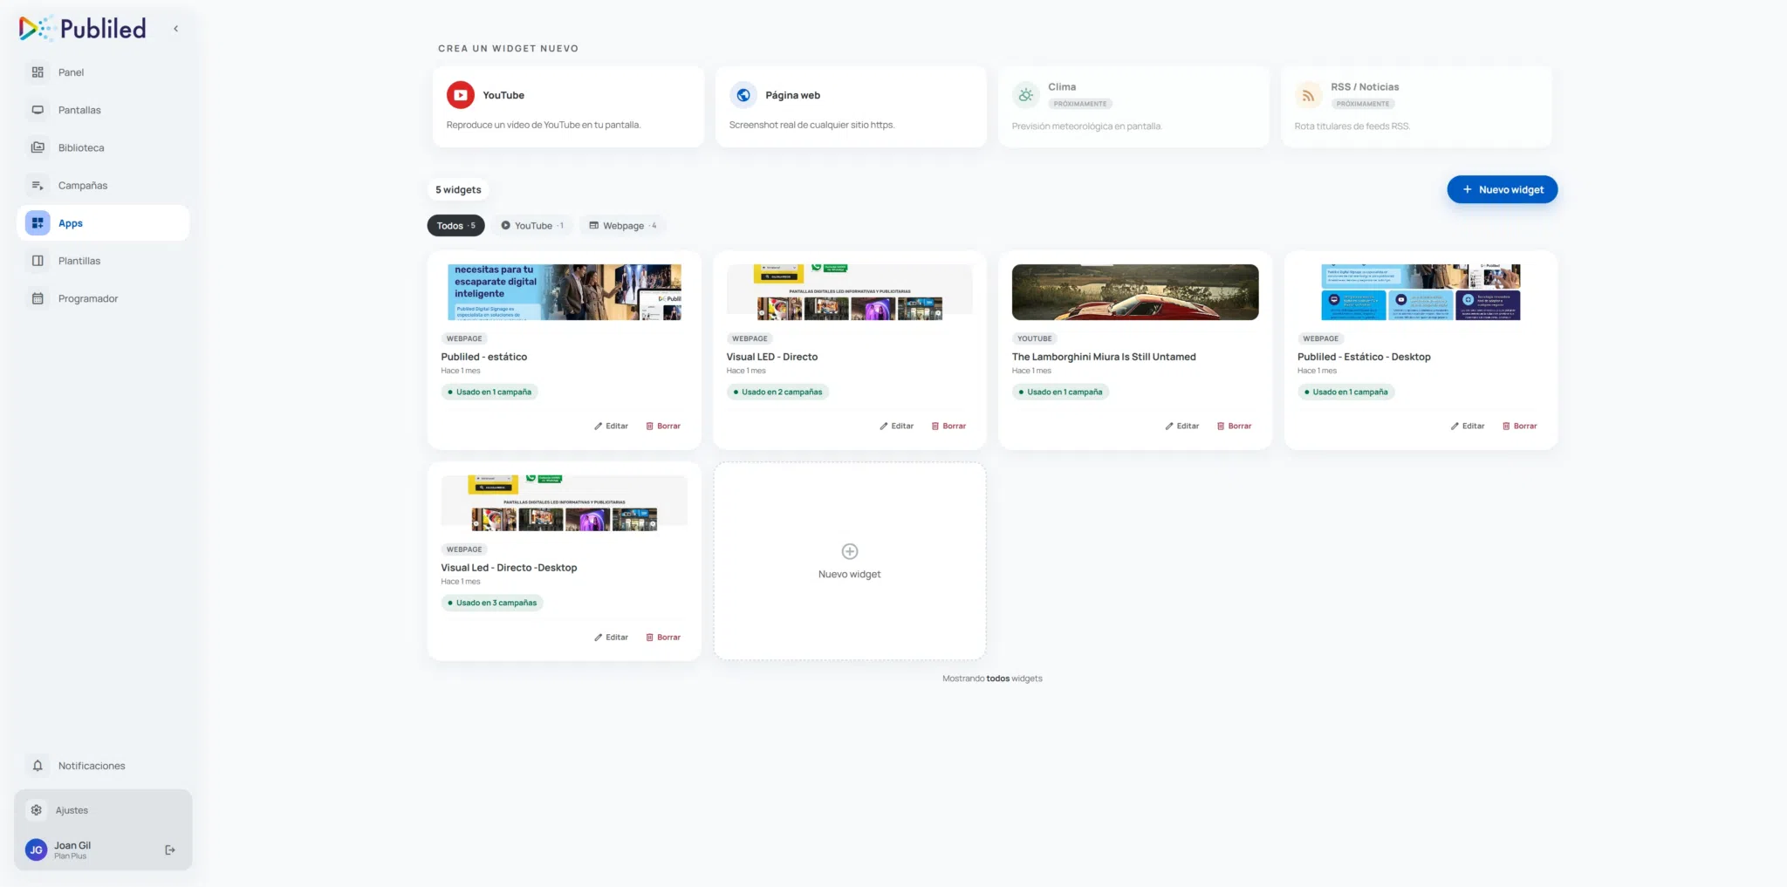This screenshot has width=1787, height=887.
Task: Open the Lamborghini Miura video thumbnail
Action: click(1135, 292)
